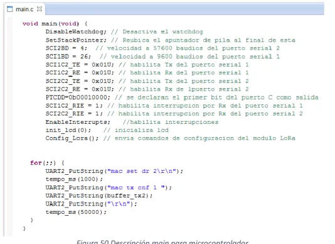Click the empty editor tab bar area
The height and width of the screenshot is (244, 335).
pyautogui.click(x=184, y=9)
